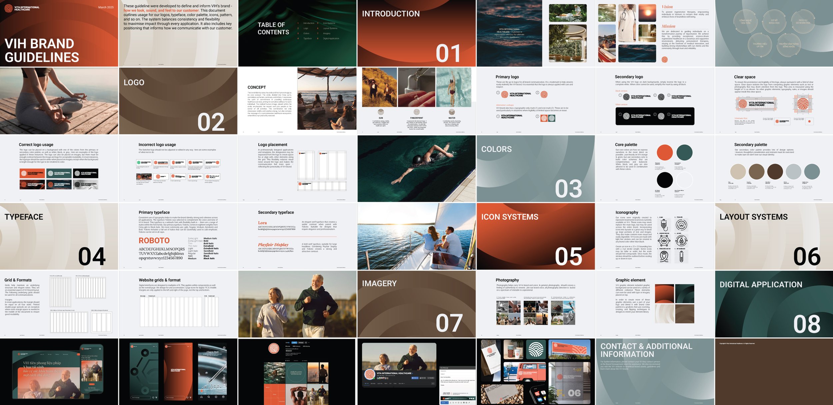This screenshot has width=833, height=405.
Task: Click the 'Lora' typeface name
Action: pos(262,223)
